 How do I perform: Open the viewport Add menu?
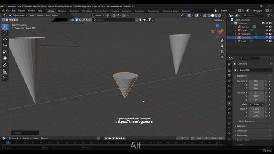point(48,15)
